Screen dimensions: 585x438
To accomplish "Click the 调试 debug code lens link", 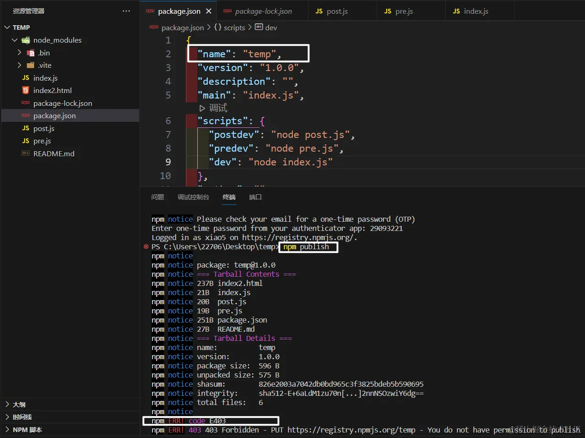I will click(218, 108).
